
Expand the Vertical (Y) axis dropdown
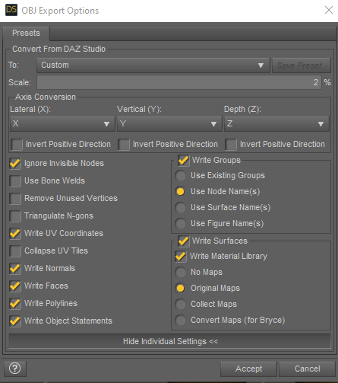(169, 124)
